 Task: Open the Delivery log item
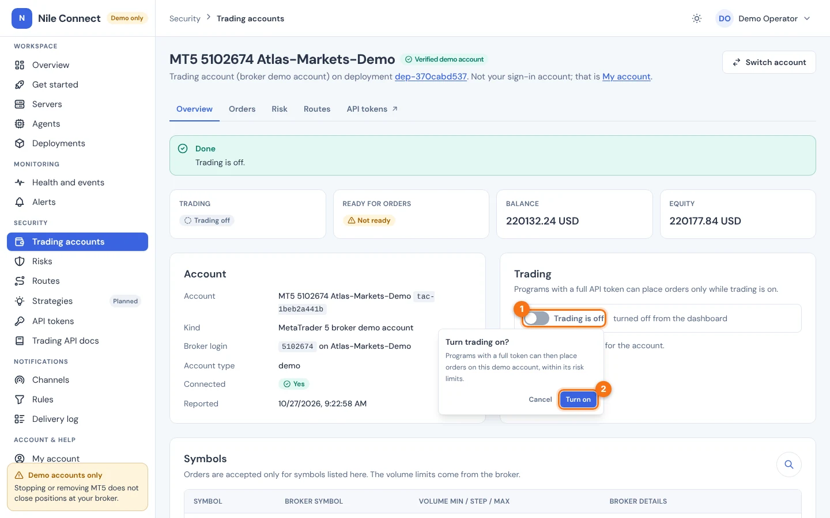(77, 419)
